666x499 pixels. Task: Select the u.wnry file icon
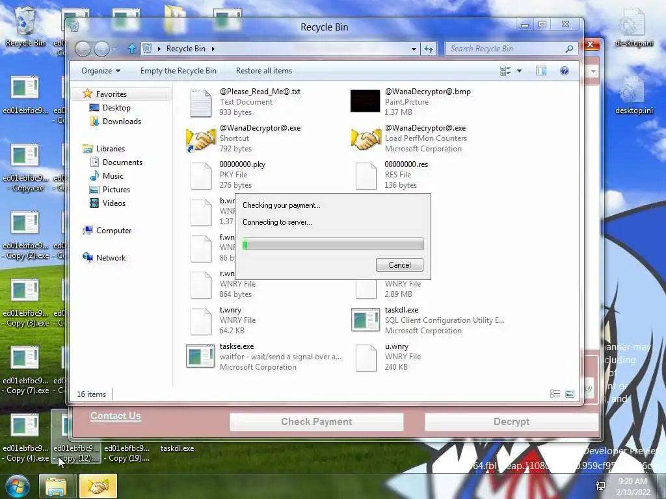pyautogui.click(x=366, y=358)
